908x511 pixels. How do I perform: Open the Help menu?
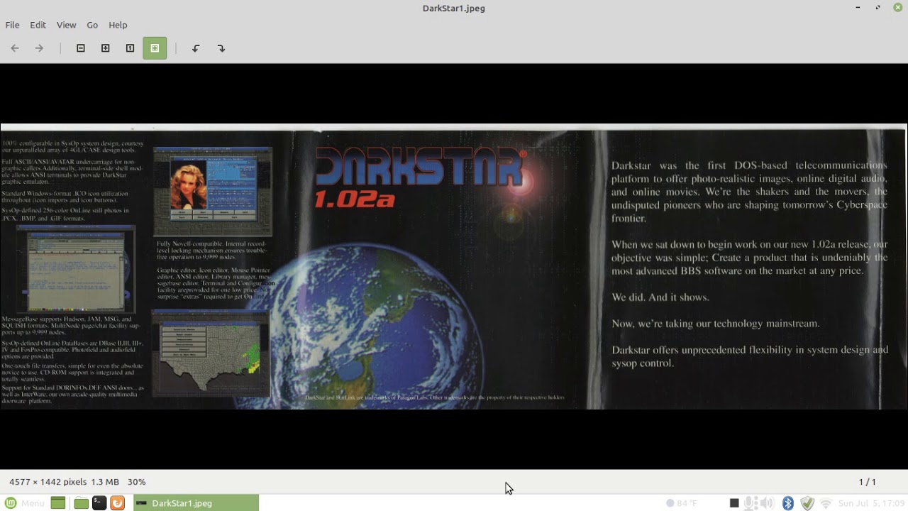118,25
